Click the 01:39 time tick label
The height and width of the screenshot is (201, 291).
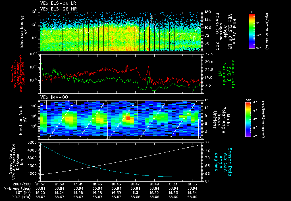pyautogui.click(x=59, y=184)
